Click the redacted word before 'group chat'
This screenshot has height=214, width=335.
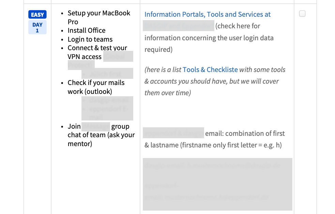point(96,126)
